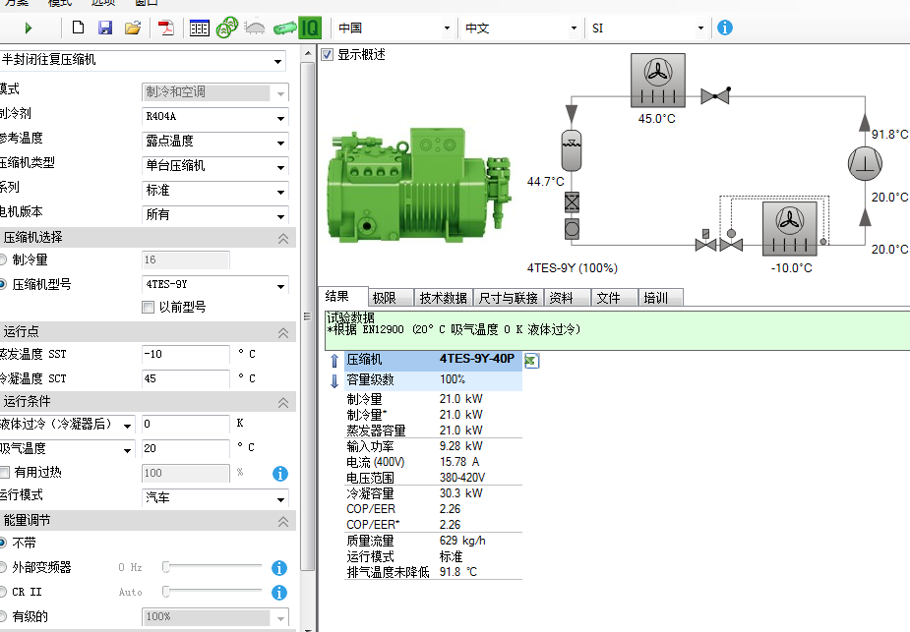The image size is (910, 632).
Task: Click the info icon beside 有用过热
Action: point(280,474)
